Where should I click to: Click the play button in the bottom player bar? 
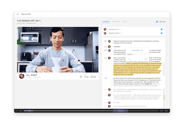point(16,111)
